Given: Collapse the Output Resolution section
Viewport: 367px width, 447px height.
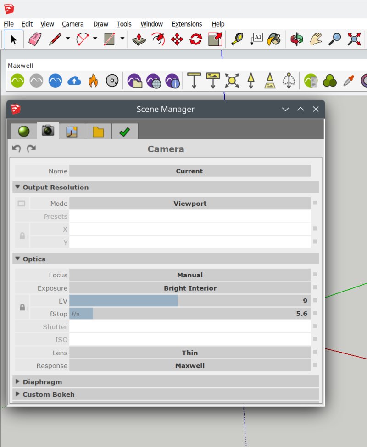Looking at the screenshot, I should click(18, 187).
